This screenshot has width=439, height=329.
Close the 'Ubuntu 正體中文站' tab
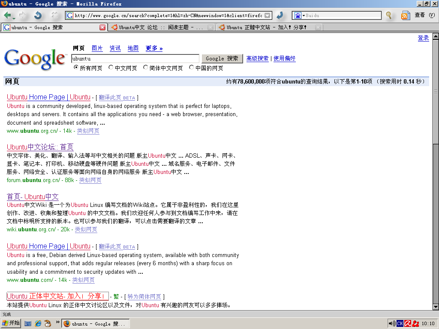click(x=318, y=27)
